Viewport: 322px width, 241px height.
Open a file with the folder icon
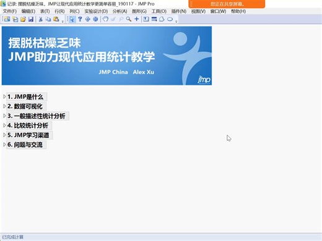[x=23, y=19]
